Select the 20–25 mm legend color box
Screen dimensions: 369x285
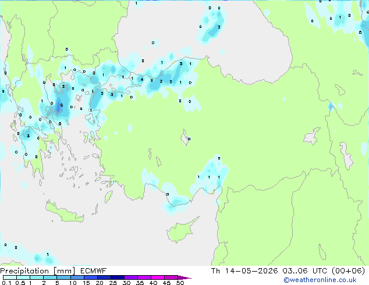(x=104, y=277)
